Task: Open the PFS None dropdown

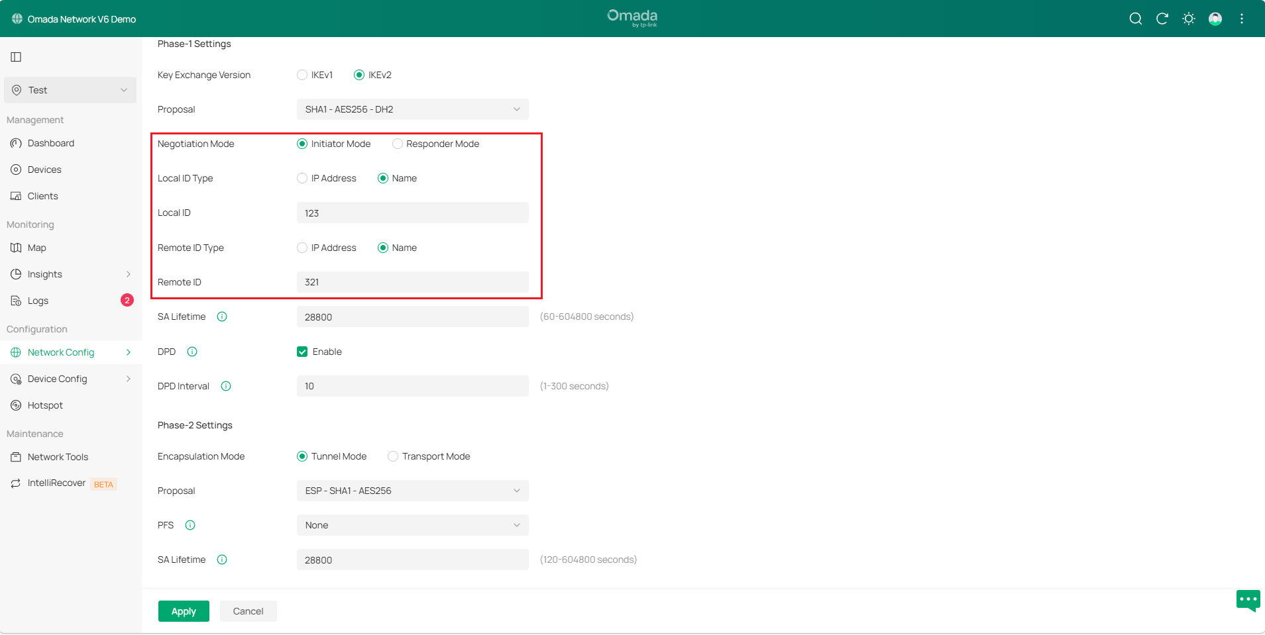Action: click(412, 525)
